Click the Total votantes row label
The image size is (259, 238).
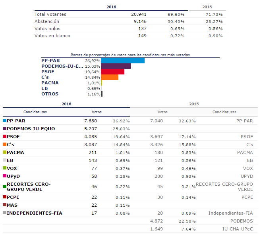(x=50, y=14)
